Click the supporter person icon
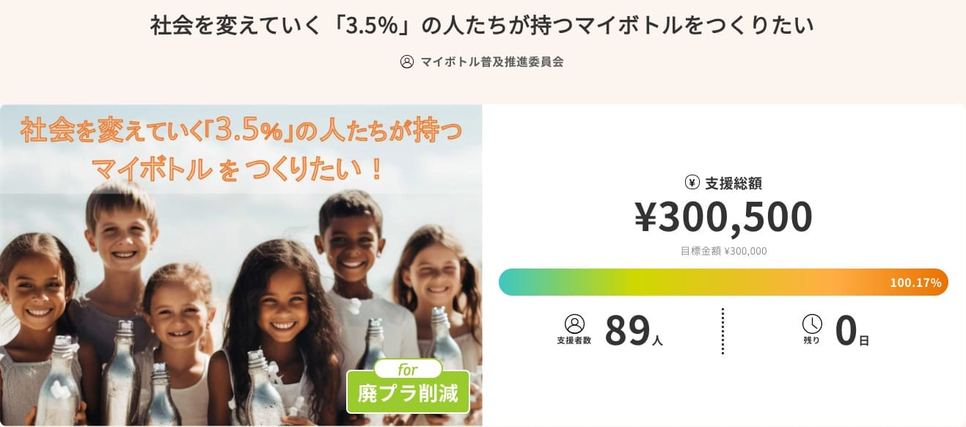Image resolution: width=966 pixels, height=427 pixels. click(x=574, y=324)
